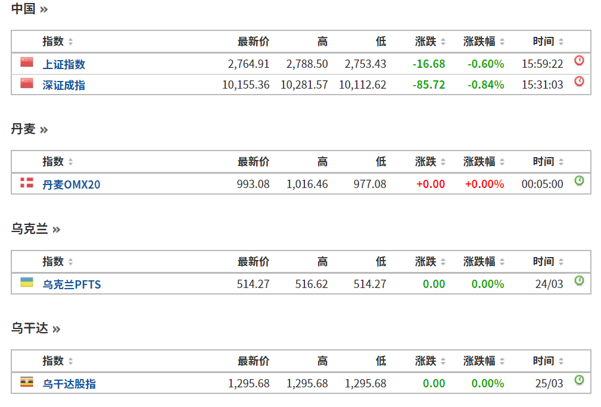The image size is (601, 407).
Task: Open the 上证指数 index link
Action: (x=64, y=64)
